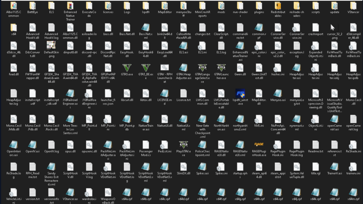Select the TrainerV.asi file
The height and width of the screenshot is (204, 363).
334,167
